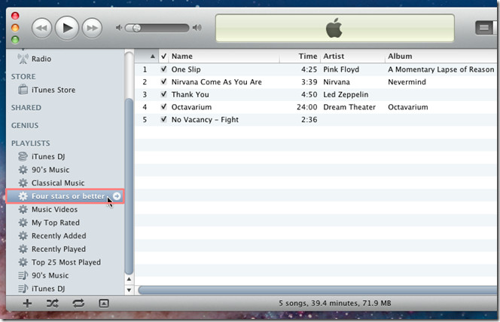
Task: Sort by Name column header
Action: (x=224, y=57)
